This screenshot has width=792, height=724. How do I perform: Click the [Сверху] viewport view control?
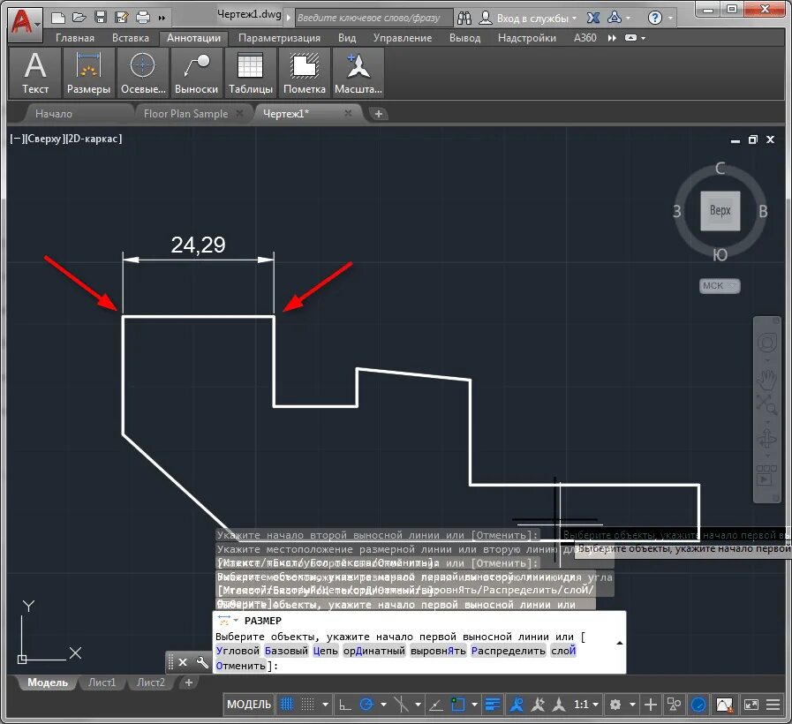click(44, 139)
